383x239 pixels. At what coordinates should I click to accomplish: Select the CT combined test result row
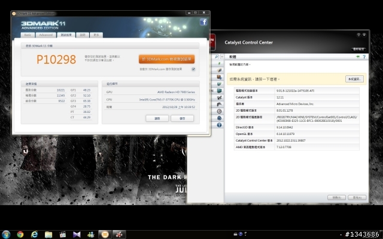[81, 117]
